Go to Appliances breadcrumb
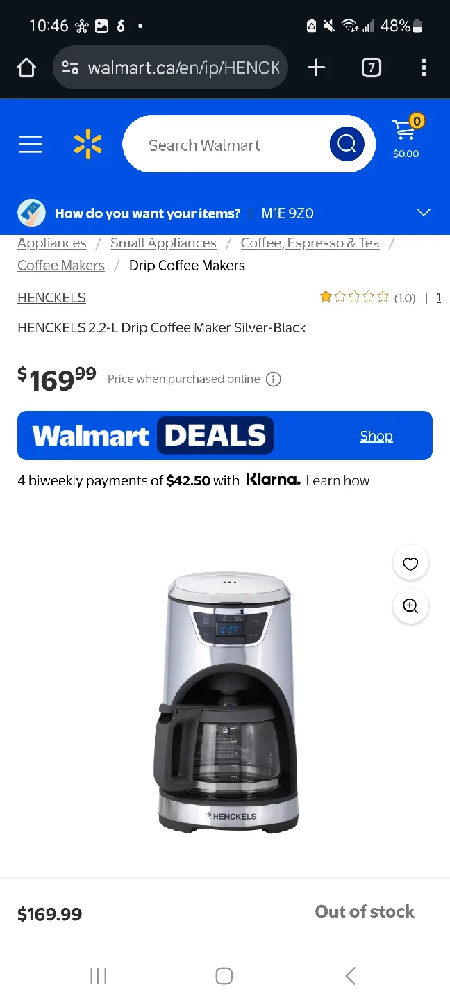This screenshot has width=450, height=1001. (x=52, y=243)
